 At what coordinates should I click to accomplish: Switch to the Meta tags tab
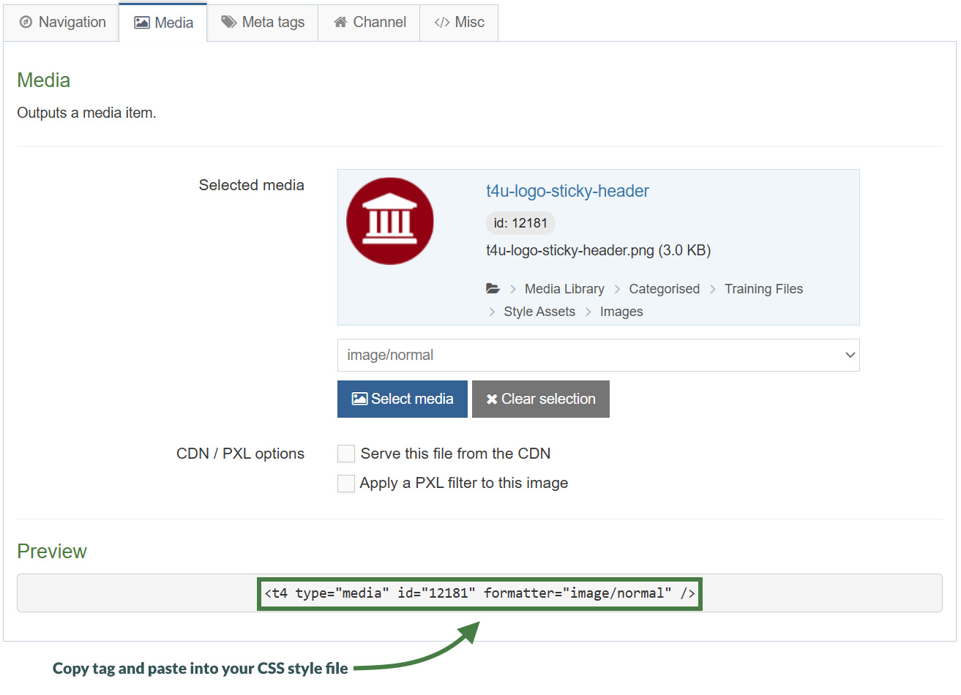coord(263,23)
